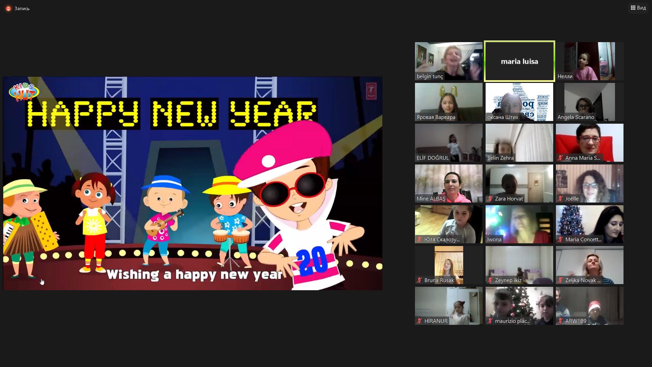Click muted microphone icon beside Bruna Rusak

[419, 280]
